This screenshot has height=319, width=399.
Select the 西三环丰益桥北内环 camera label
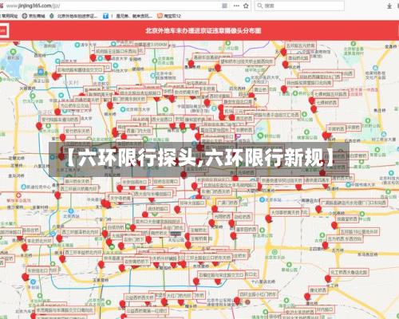click(x=84, y=251)
